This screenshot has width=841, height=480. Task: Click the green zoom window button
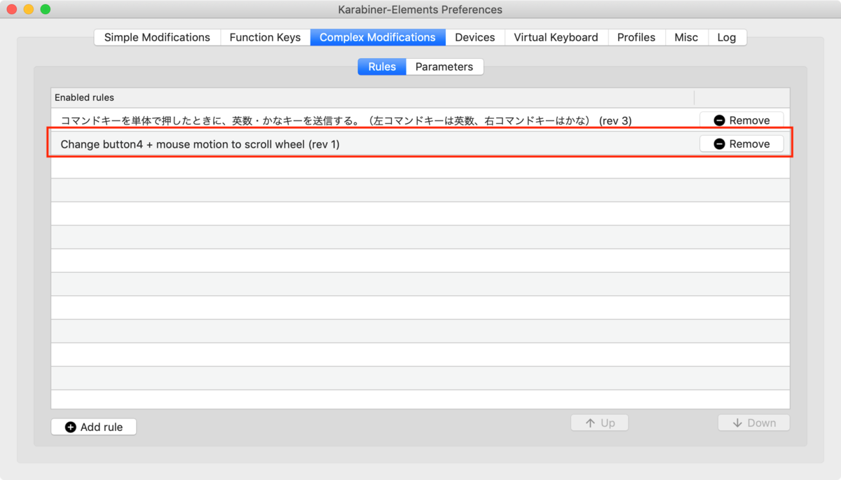(45, 9)
